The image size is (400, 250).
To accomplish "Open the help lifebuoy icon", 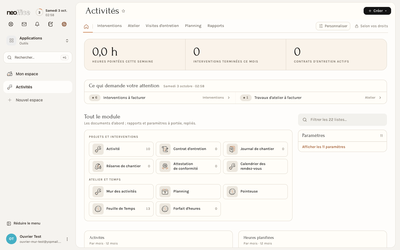I will 11,24.
